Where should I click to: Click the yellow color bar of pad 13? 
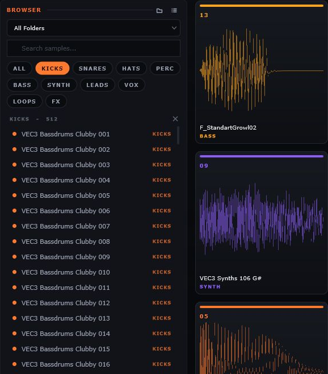pos(262,6)
